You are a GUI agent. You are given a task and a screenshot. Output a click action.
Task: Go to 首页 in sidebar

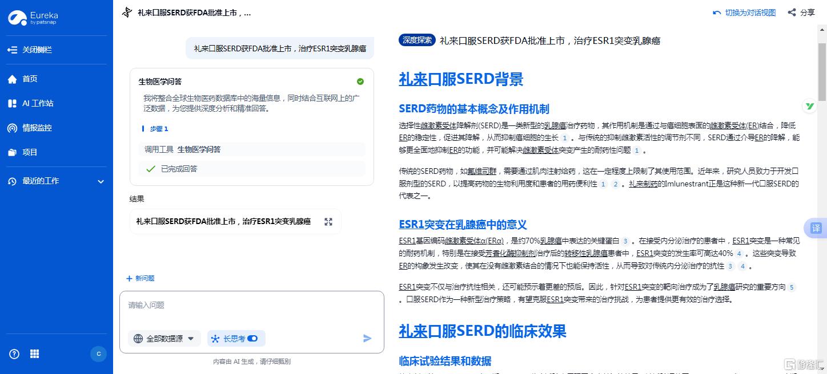[x=30, y=79]
